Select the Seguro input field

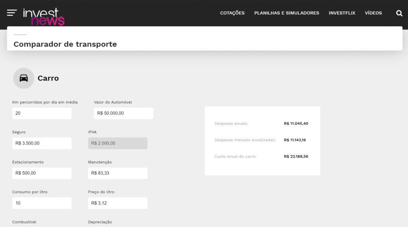click(42, 143)
